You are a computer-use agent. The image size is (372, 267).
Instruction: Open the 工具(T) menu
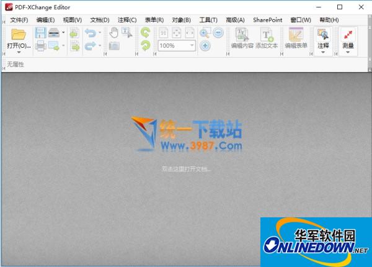(x=208, y=20)
